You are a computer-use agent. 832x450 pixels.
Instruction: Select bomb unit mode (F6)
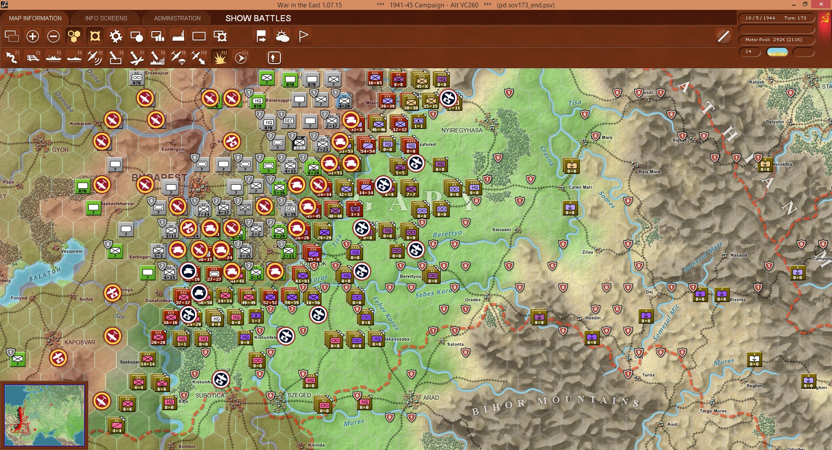116,58
